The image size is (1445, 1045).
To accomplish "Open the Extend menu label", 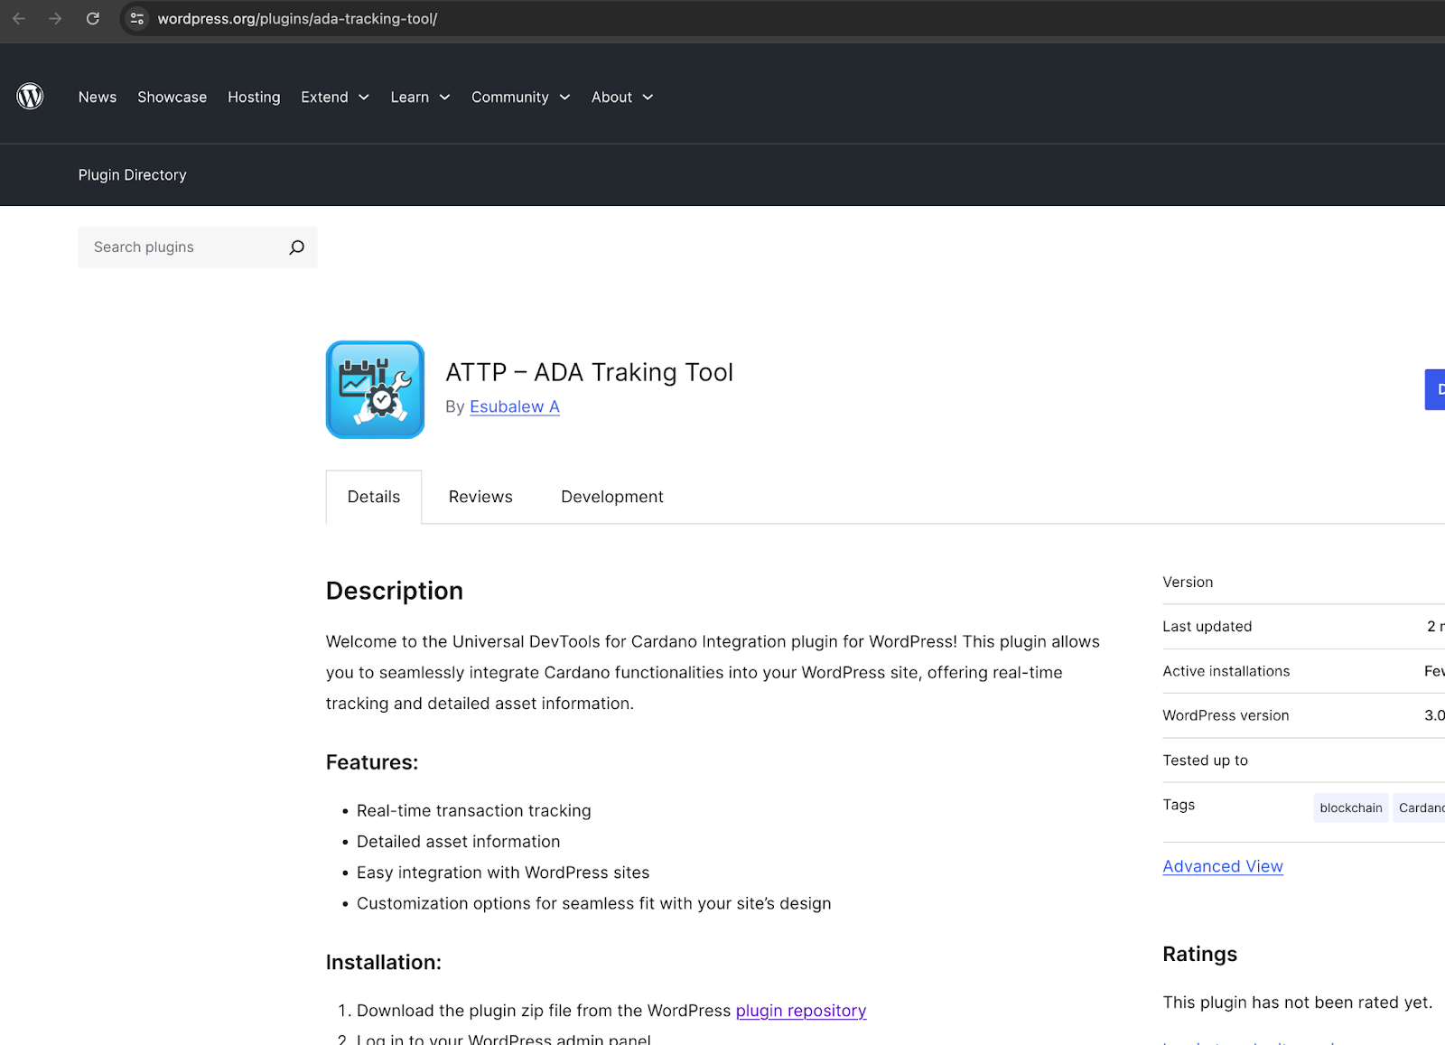I will pyautogui.click(x=324, y=97).
